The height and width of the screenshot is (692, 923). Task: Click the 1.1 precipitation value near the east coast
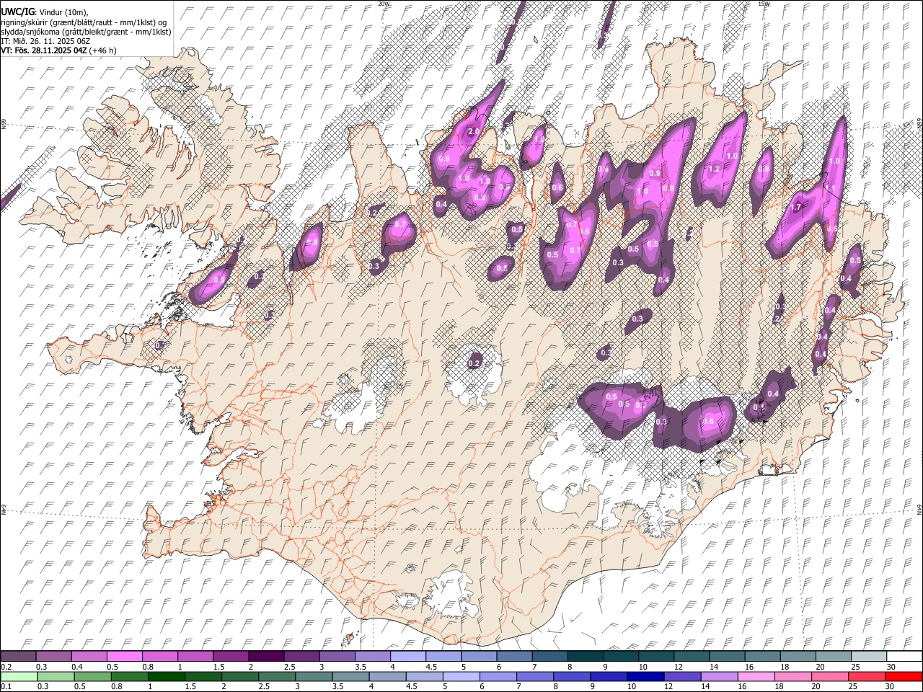click(830, 189)
